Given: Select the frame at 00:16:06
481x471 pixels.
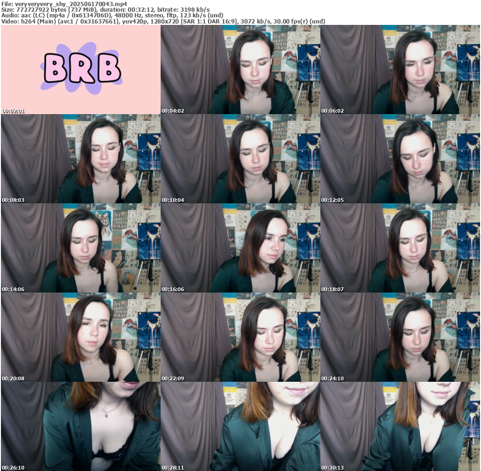Looking at the screenshot, I should (240, 248).
